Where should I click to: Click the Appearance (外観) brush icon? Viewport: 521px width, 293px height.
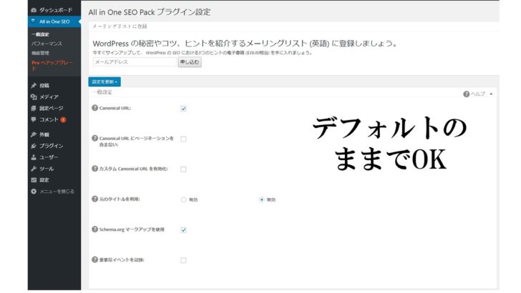tap(34, 134)
